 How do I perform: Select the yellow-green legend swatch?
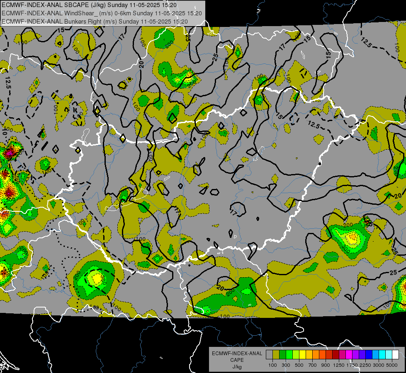(296, 355)
